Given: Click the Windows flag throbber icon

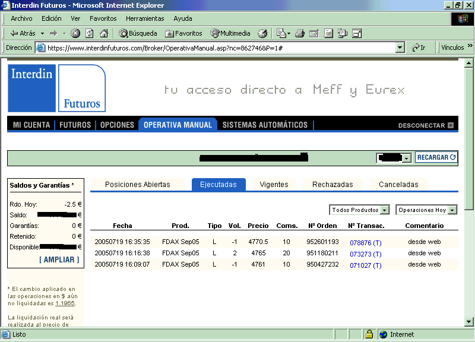Looking at the screenshot, I should 463,19.
